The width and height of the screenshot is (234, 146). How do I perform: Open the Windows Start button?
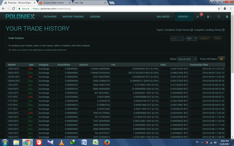(5, 142)
